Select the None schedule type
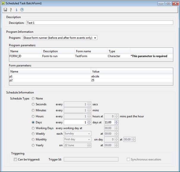180x172 pixels. point(33,99)
